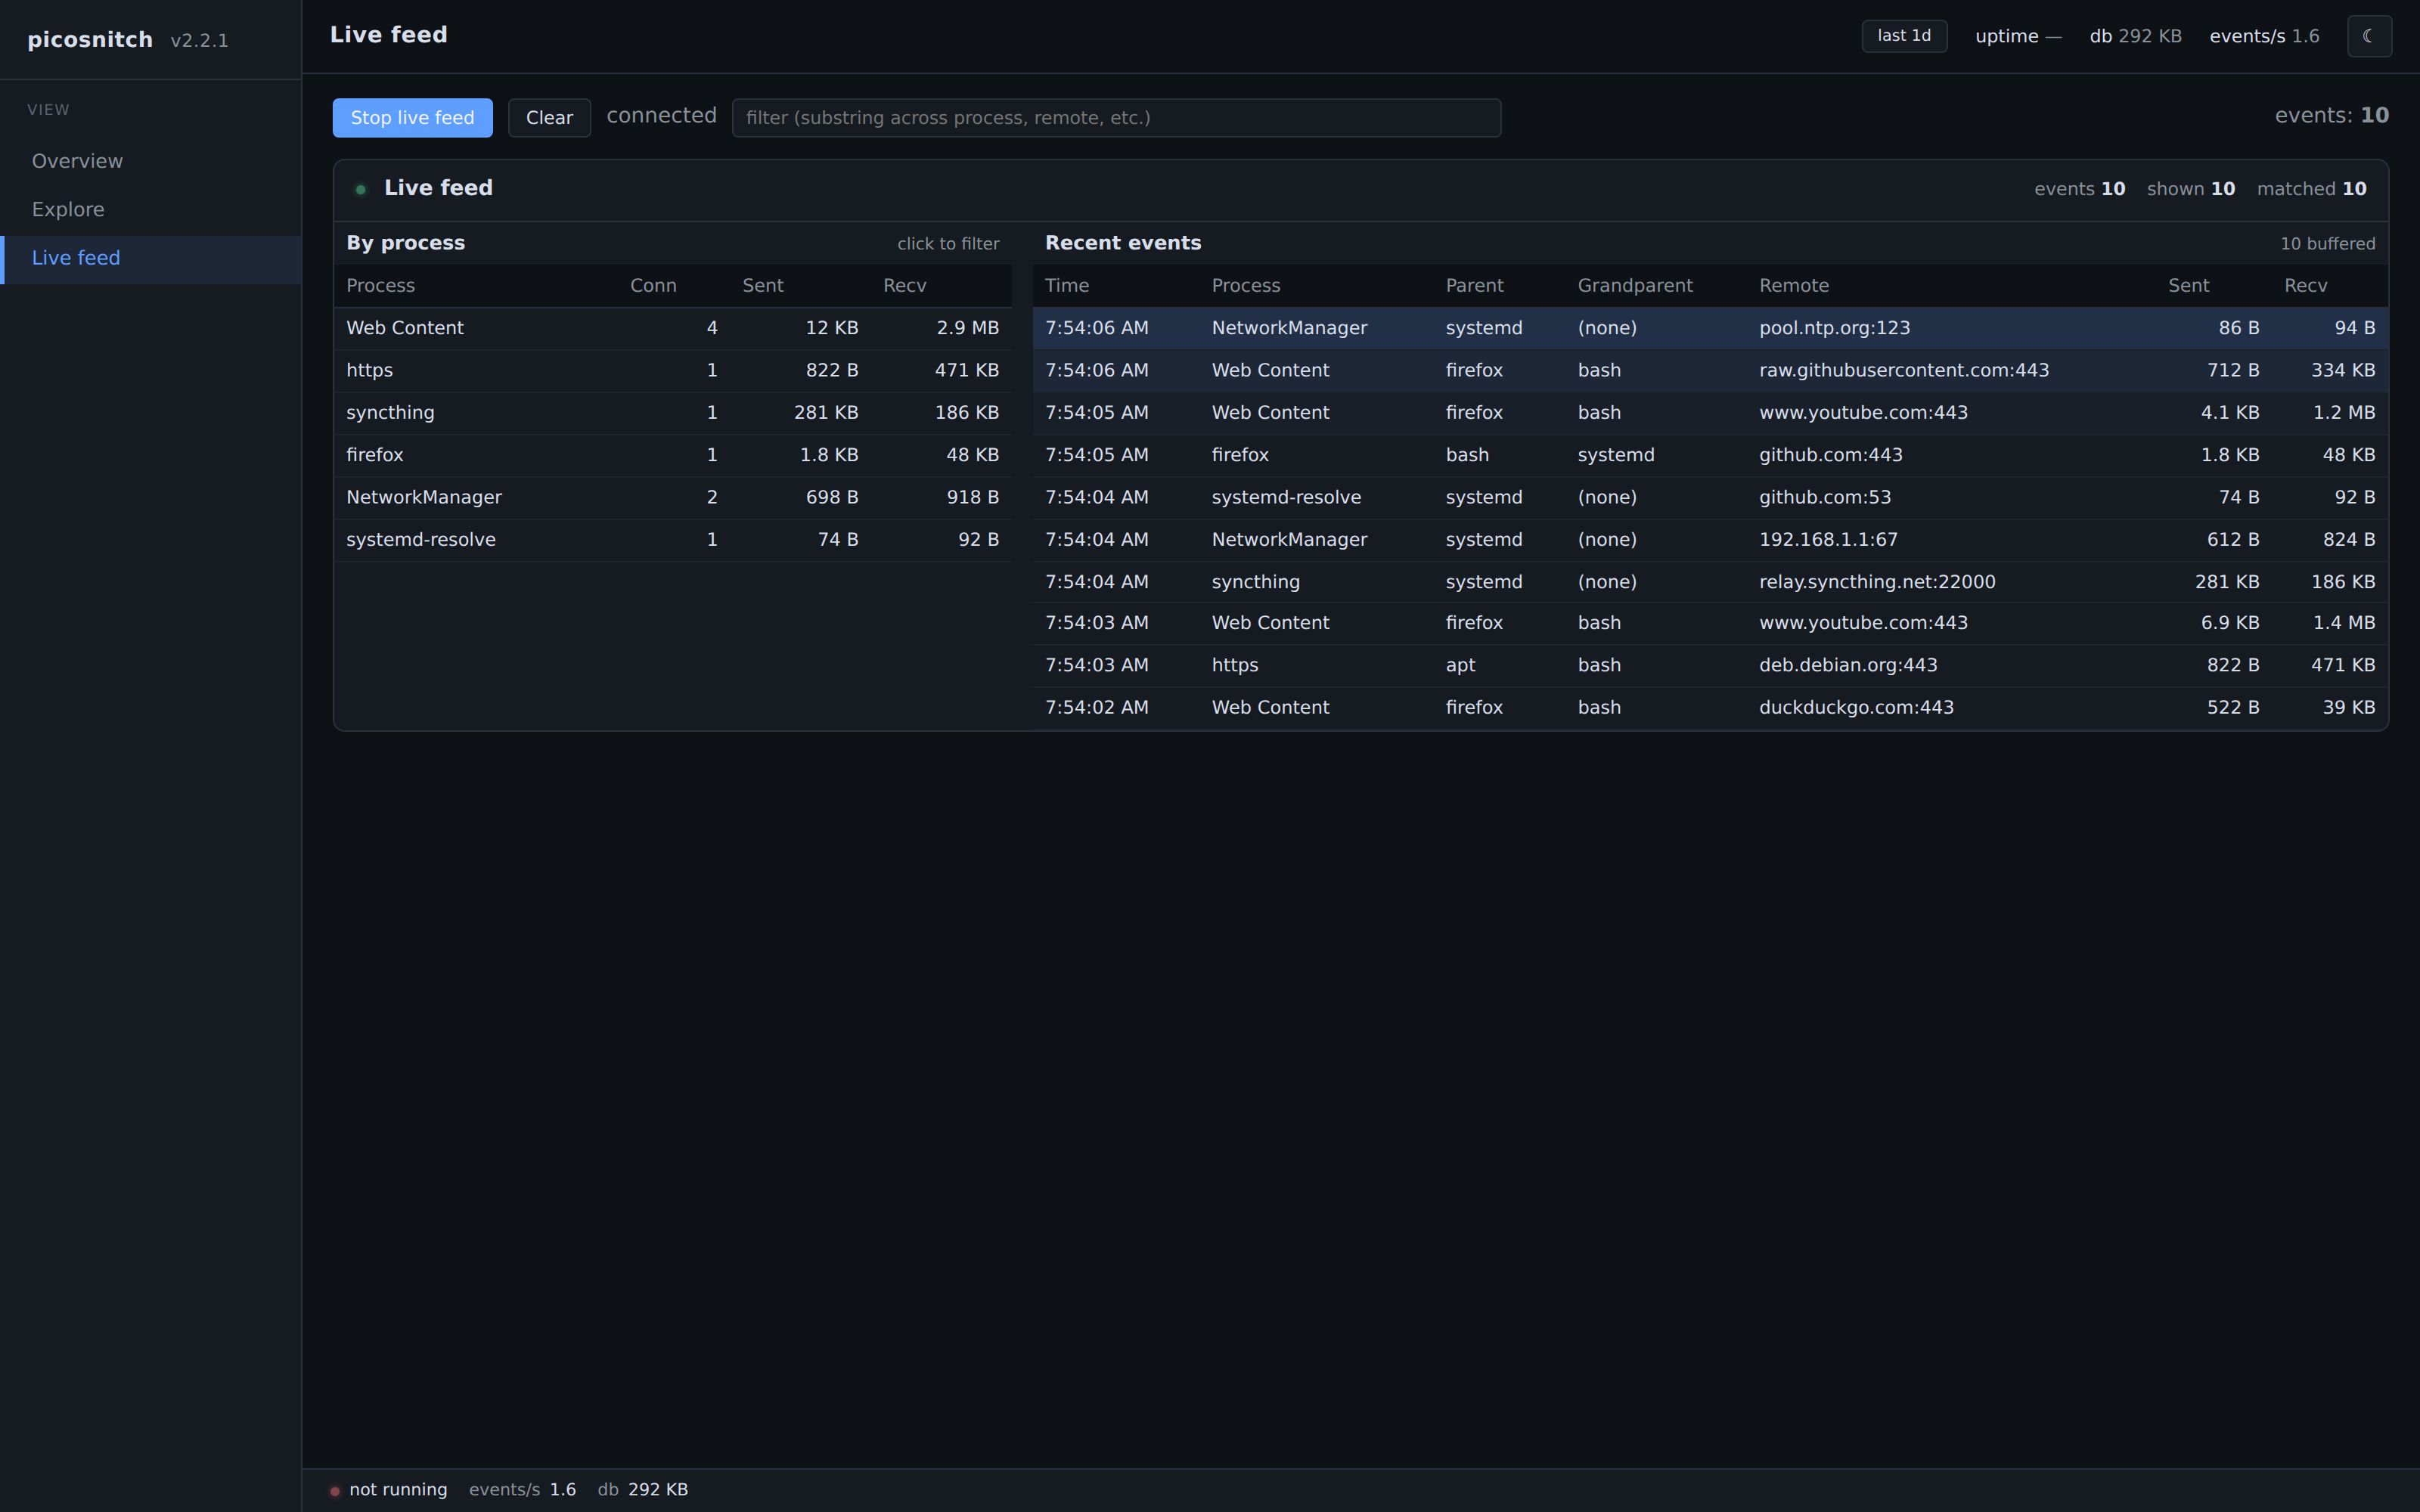The width and height of the screenshot is (2420, 1512).
Task: Stop the live feed
Action: (x=412, y=118)
